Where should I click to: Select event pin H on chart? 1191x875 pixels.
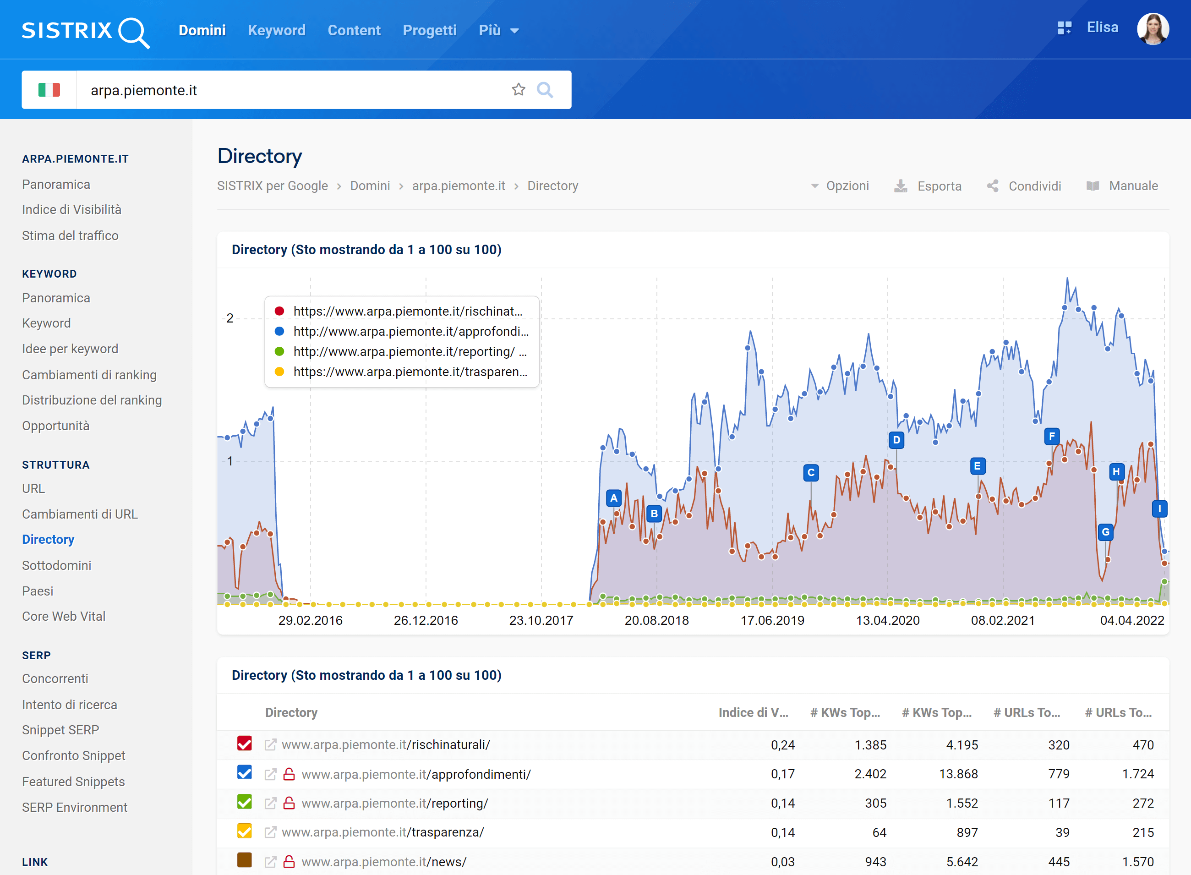[1116, 471]
